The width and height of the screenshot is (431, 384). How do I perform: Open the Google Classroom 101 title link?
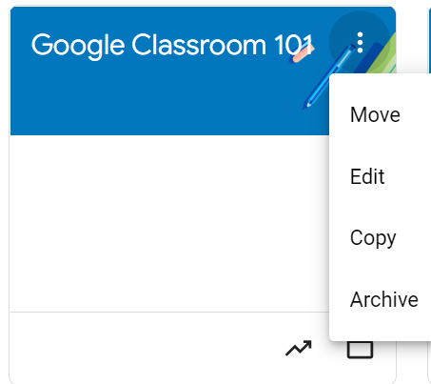click(x=172, y=45)
